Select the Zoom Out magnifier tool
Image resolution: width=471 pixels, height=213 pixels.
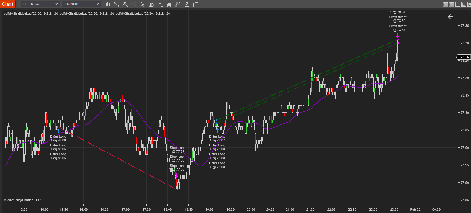click(134, 4)
